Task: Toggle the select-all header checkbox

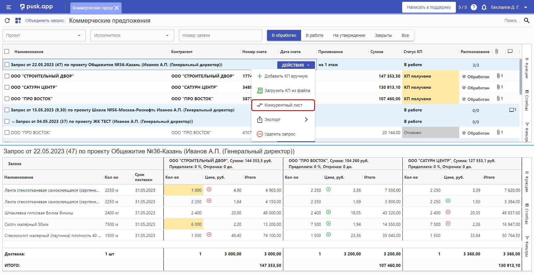Action: click(7, 52)
